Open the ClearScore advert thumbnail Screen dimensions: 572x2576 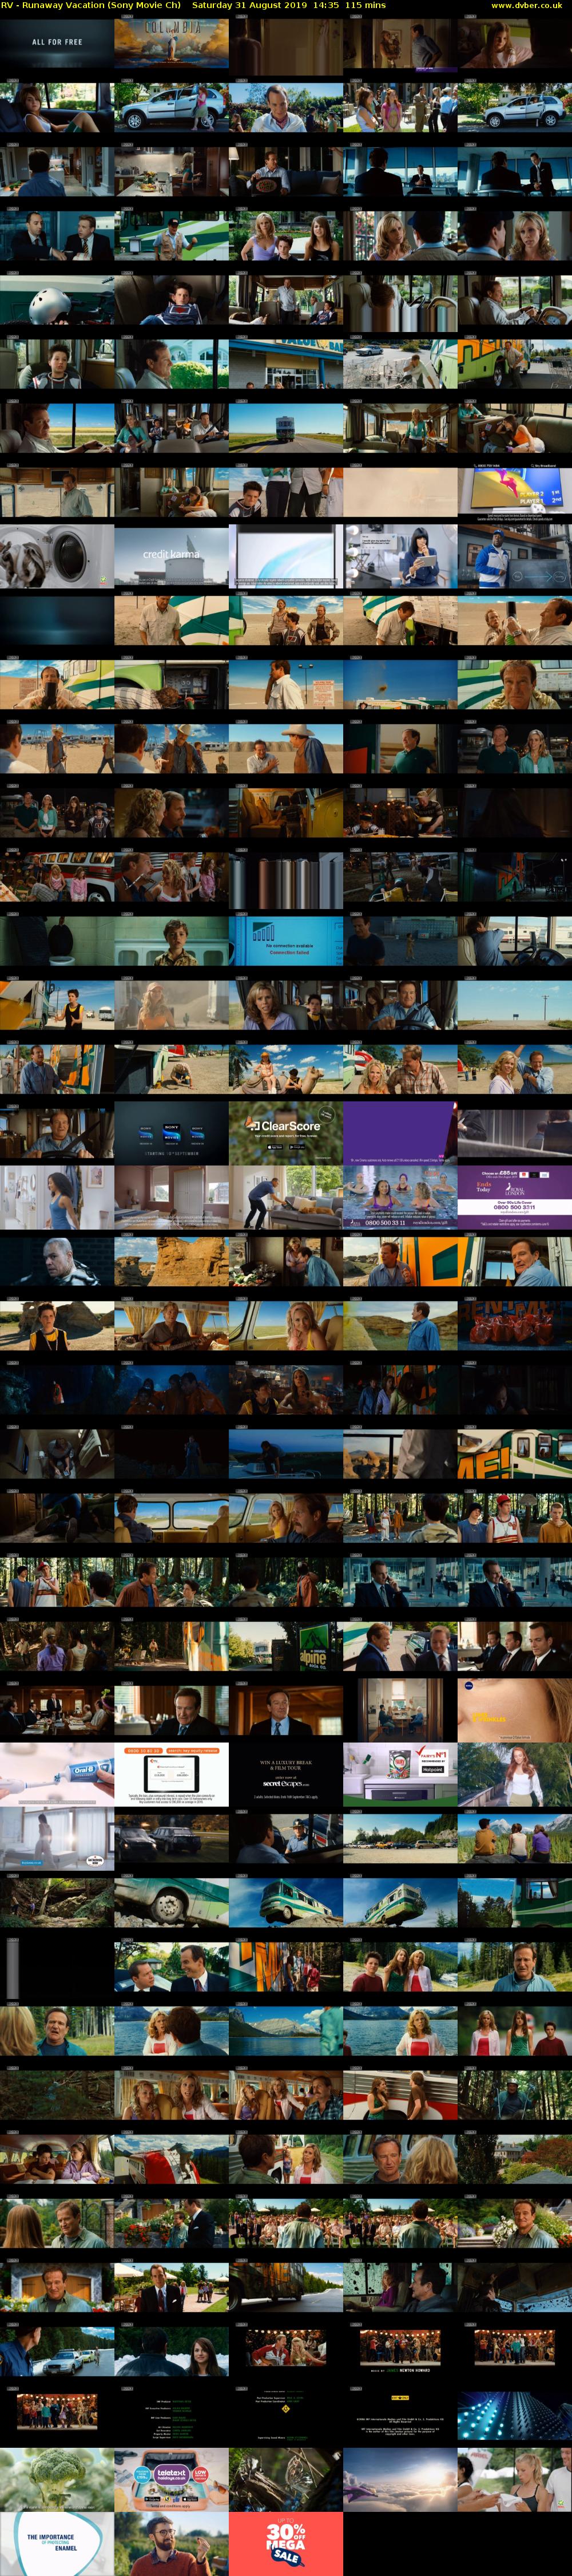[286, 1133]
